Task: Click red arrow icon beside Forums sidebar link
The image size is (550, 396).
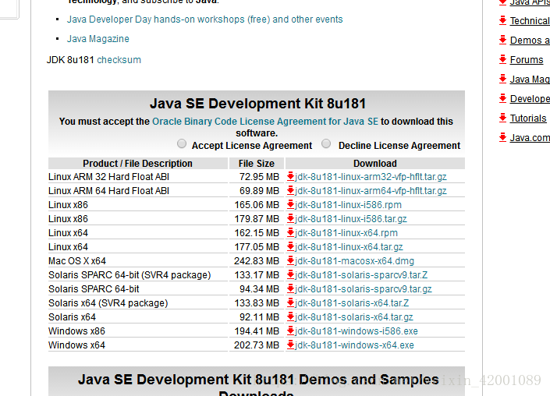Action: point(502,59)
